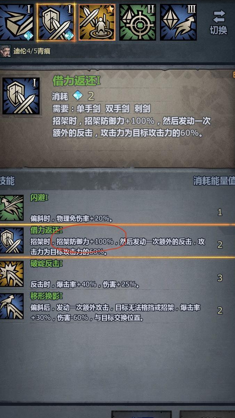Select the highlighted shield-and-sword skill slot
This screenshot has width=235, height=418.
tap(56, 22)
